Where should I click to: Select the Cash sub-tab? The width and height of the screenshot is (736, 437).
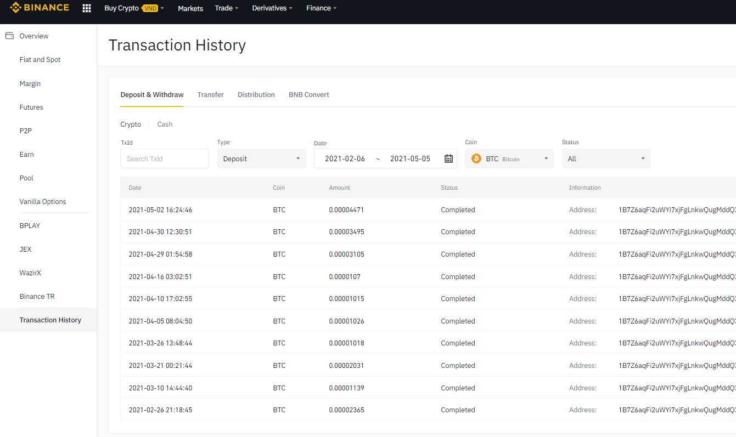coord(165,124)
